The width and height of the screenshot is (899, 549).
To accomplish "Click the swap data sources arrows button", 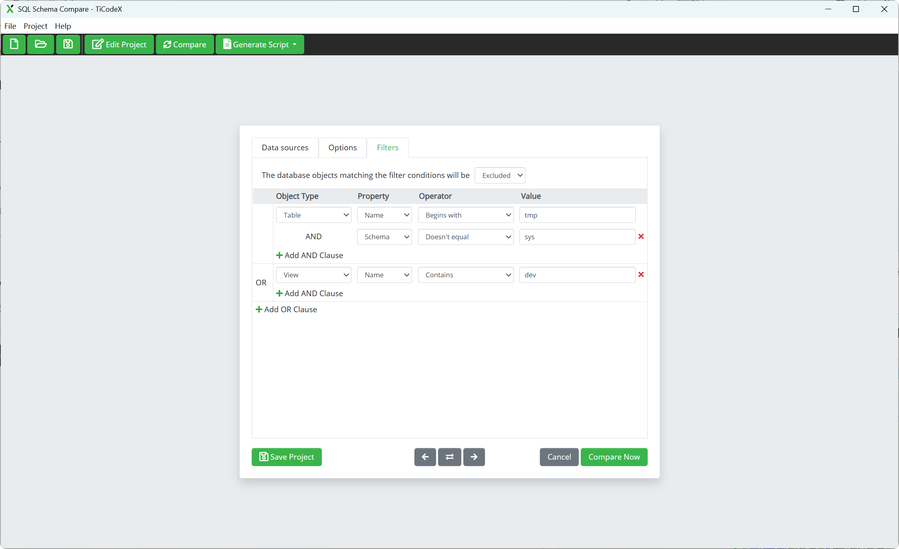I will coord(449,457).
